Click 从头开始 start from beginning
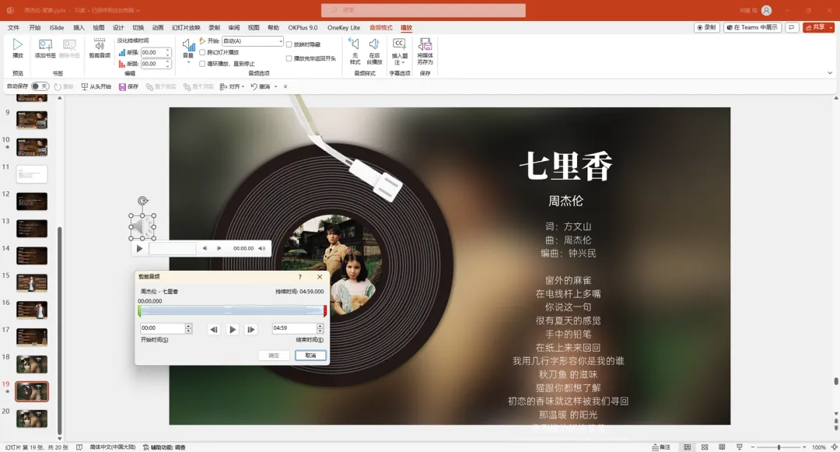The width and height of the screenshot is (840, 452). click(x=96, y=87)
